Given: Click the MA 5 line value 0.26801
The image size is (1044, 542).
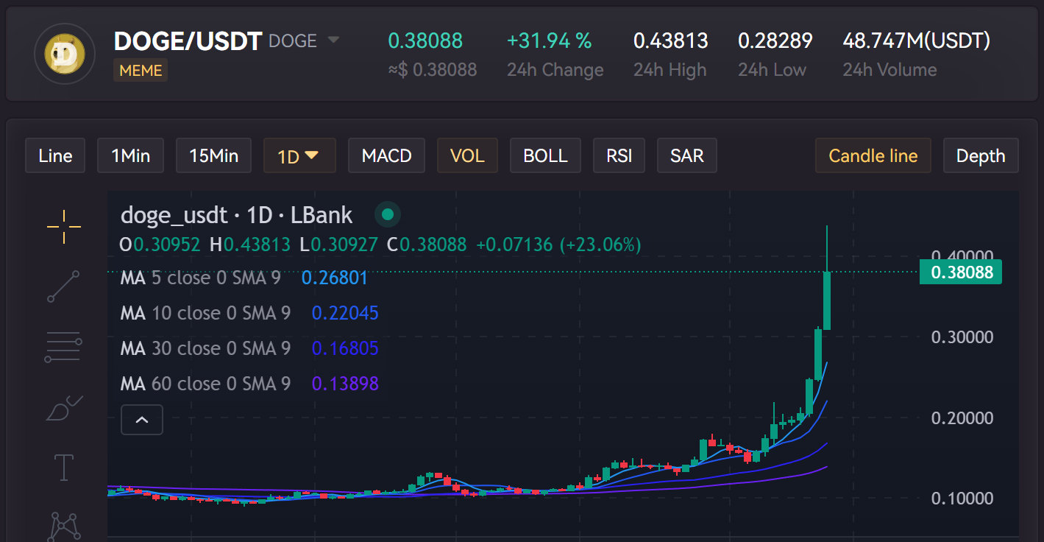Looking at the screenshot, I should [334, 278].
